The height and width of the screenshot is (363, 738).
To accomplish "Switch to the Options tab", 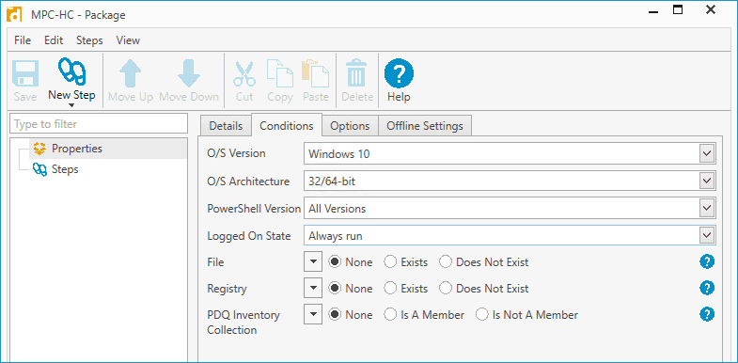I will pos(350,126).
